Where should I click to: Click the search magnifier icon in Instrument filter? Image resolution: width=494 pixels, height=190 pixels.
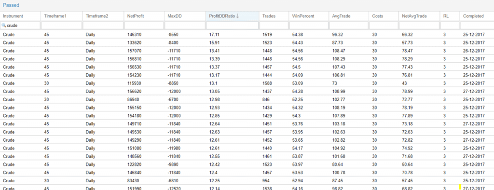pyautogui.click(x=4, y=26)
